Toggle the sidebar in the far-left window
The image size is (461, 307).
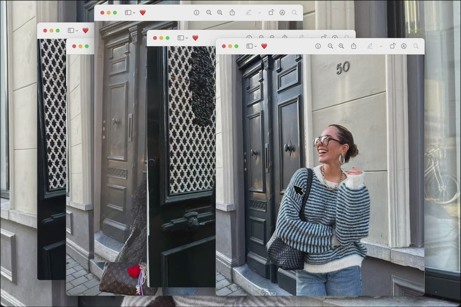pos(70,31)
